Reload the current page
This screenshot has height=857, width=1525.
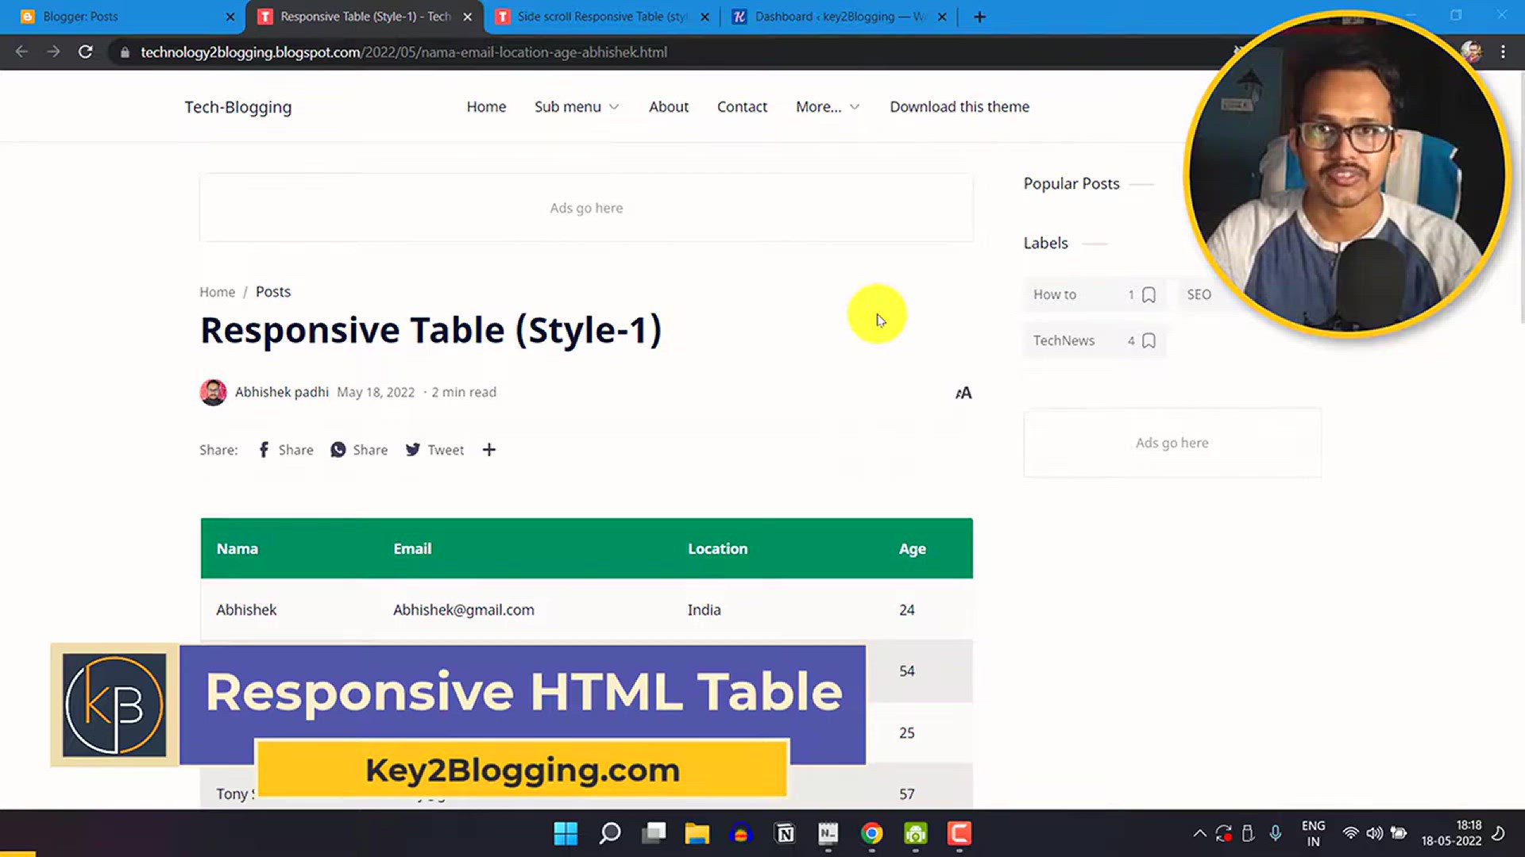click(x=85, y=52)
